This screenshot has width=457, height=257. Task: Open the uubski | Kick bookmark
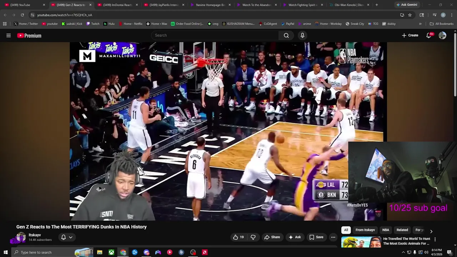click(72, 24)
